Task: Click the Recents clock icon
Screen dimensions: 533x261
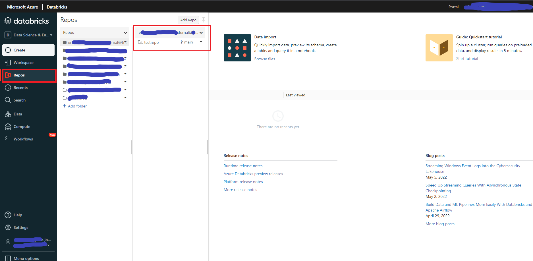Action: (8, 88)
